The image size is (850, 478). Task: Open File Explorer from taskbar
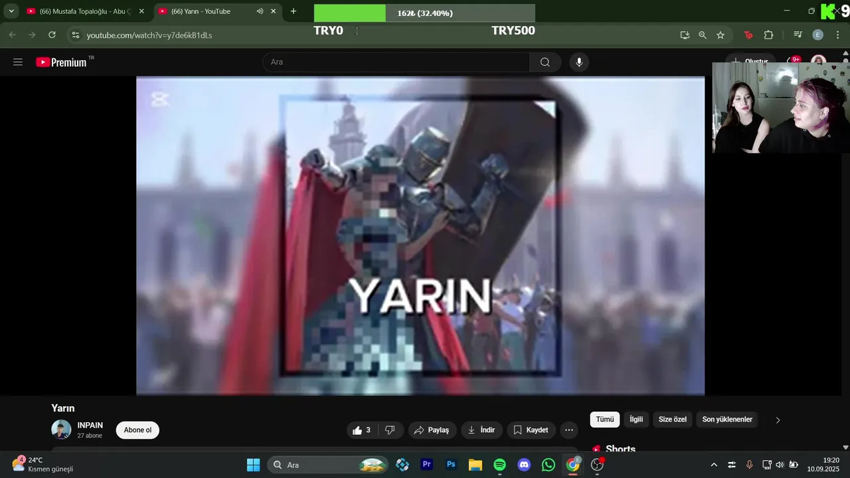tap(475, 465)
